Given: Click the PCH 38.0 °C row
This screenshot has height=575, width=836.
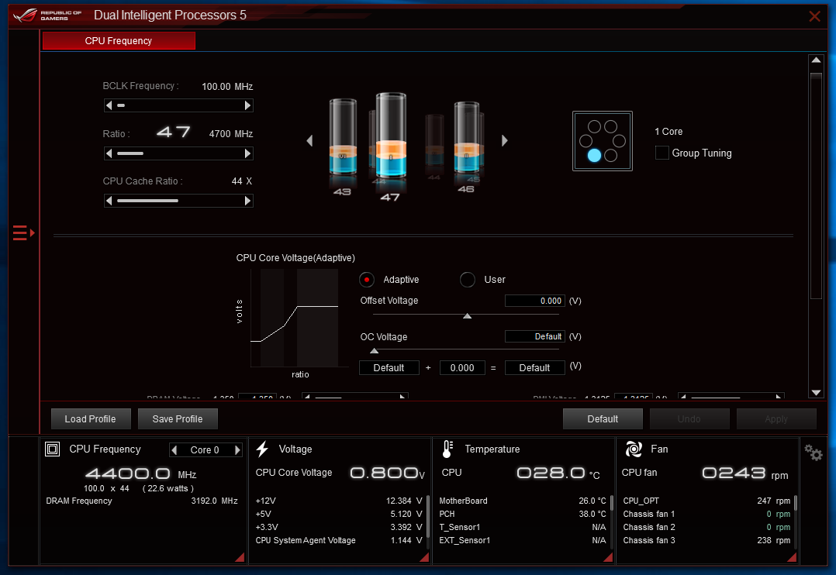Looking at the screenshot, I should 523,515.
